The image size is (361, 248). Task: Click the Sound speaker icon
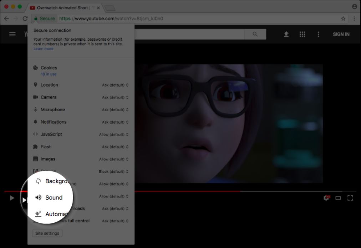(x=38, y=197)
